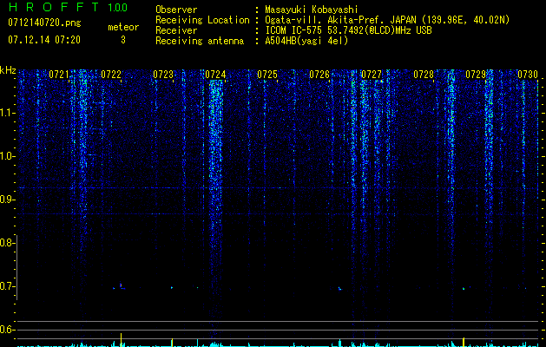
Task: Click the 0.6 frequency axis label
Action: pyautogui.click(x=8, y=330)
